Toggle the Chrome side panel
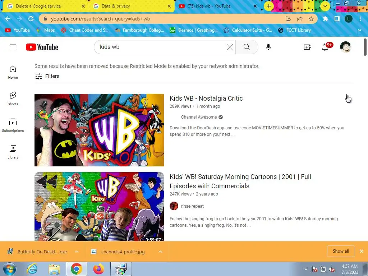Image resolution: width=368 pixels, height=276 pixels. pyautogui.click(x=337, y=19)
